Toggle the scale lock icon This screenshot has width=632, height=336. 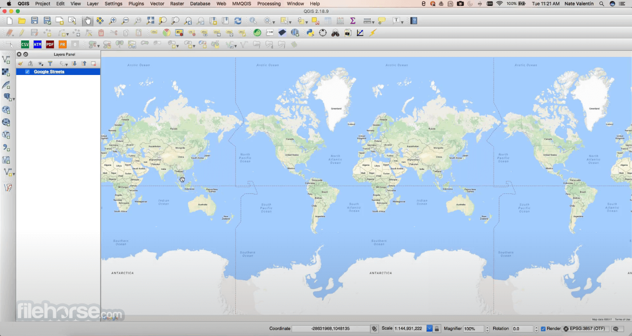pos(437,329)
